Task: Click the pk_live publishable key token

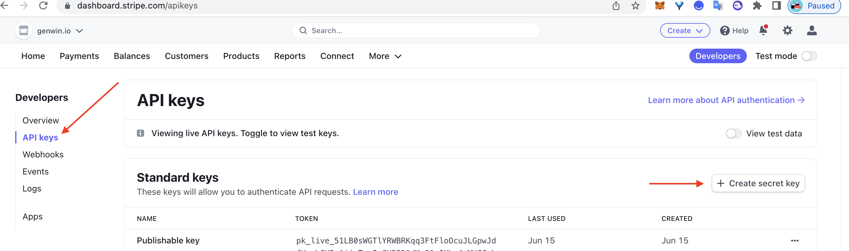Action: pos(396,241)
